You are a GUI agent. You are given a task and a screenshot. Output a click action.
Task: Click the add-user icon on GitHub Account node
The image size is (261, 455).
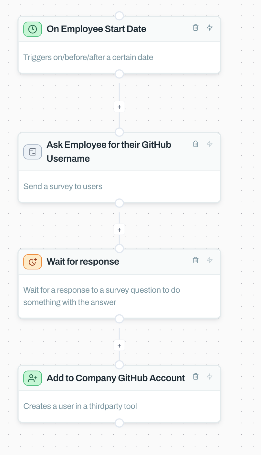point(33,378)
